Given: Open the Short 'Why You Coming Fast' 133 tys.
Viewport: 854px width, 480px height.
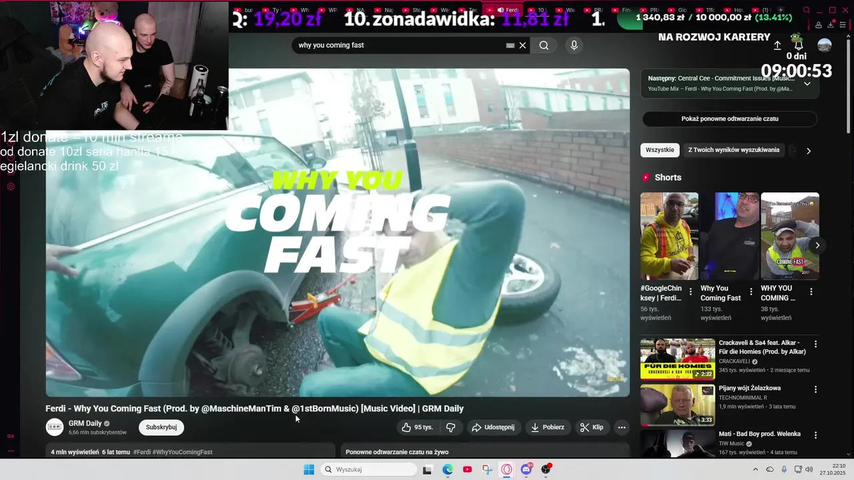Looking at the screenshot, I should (729, 236).
